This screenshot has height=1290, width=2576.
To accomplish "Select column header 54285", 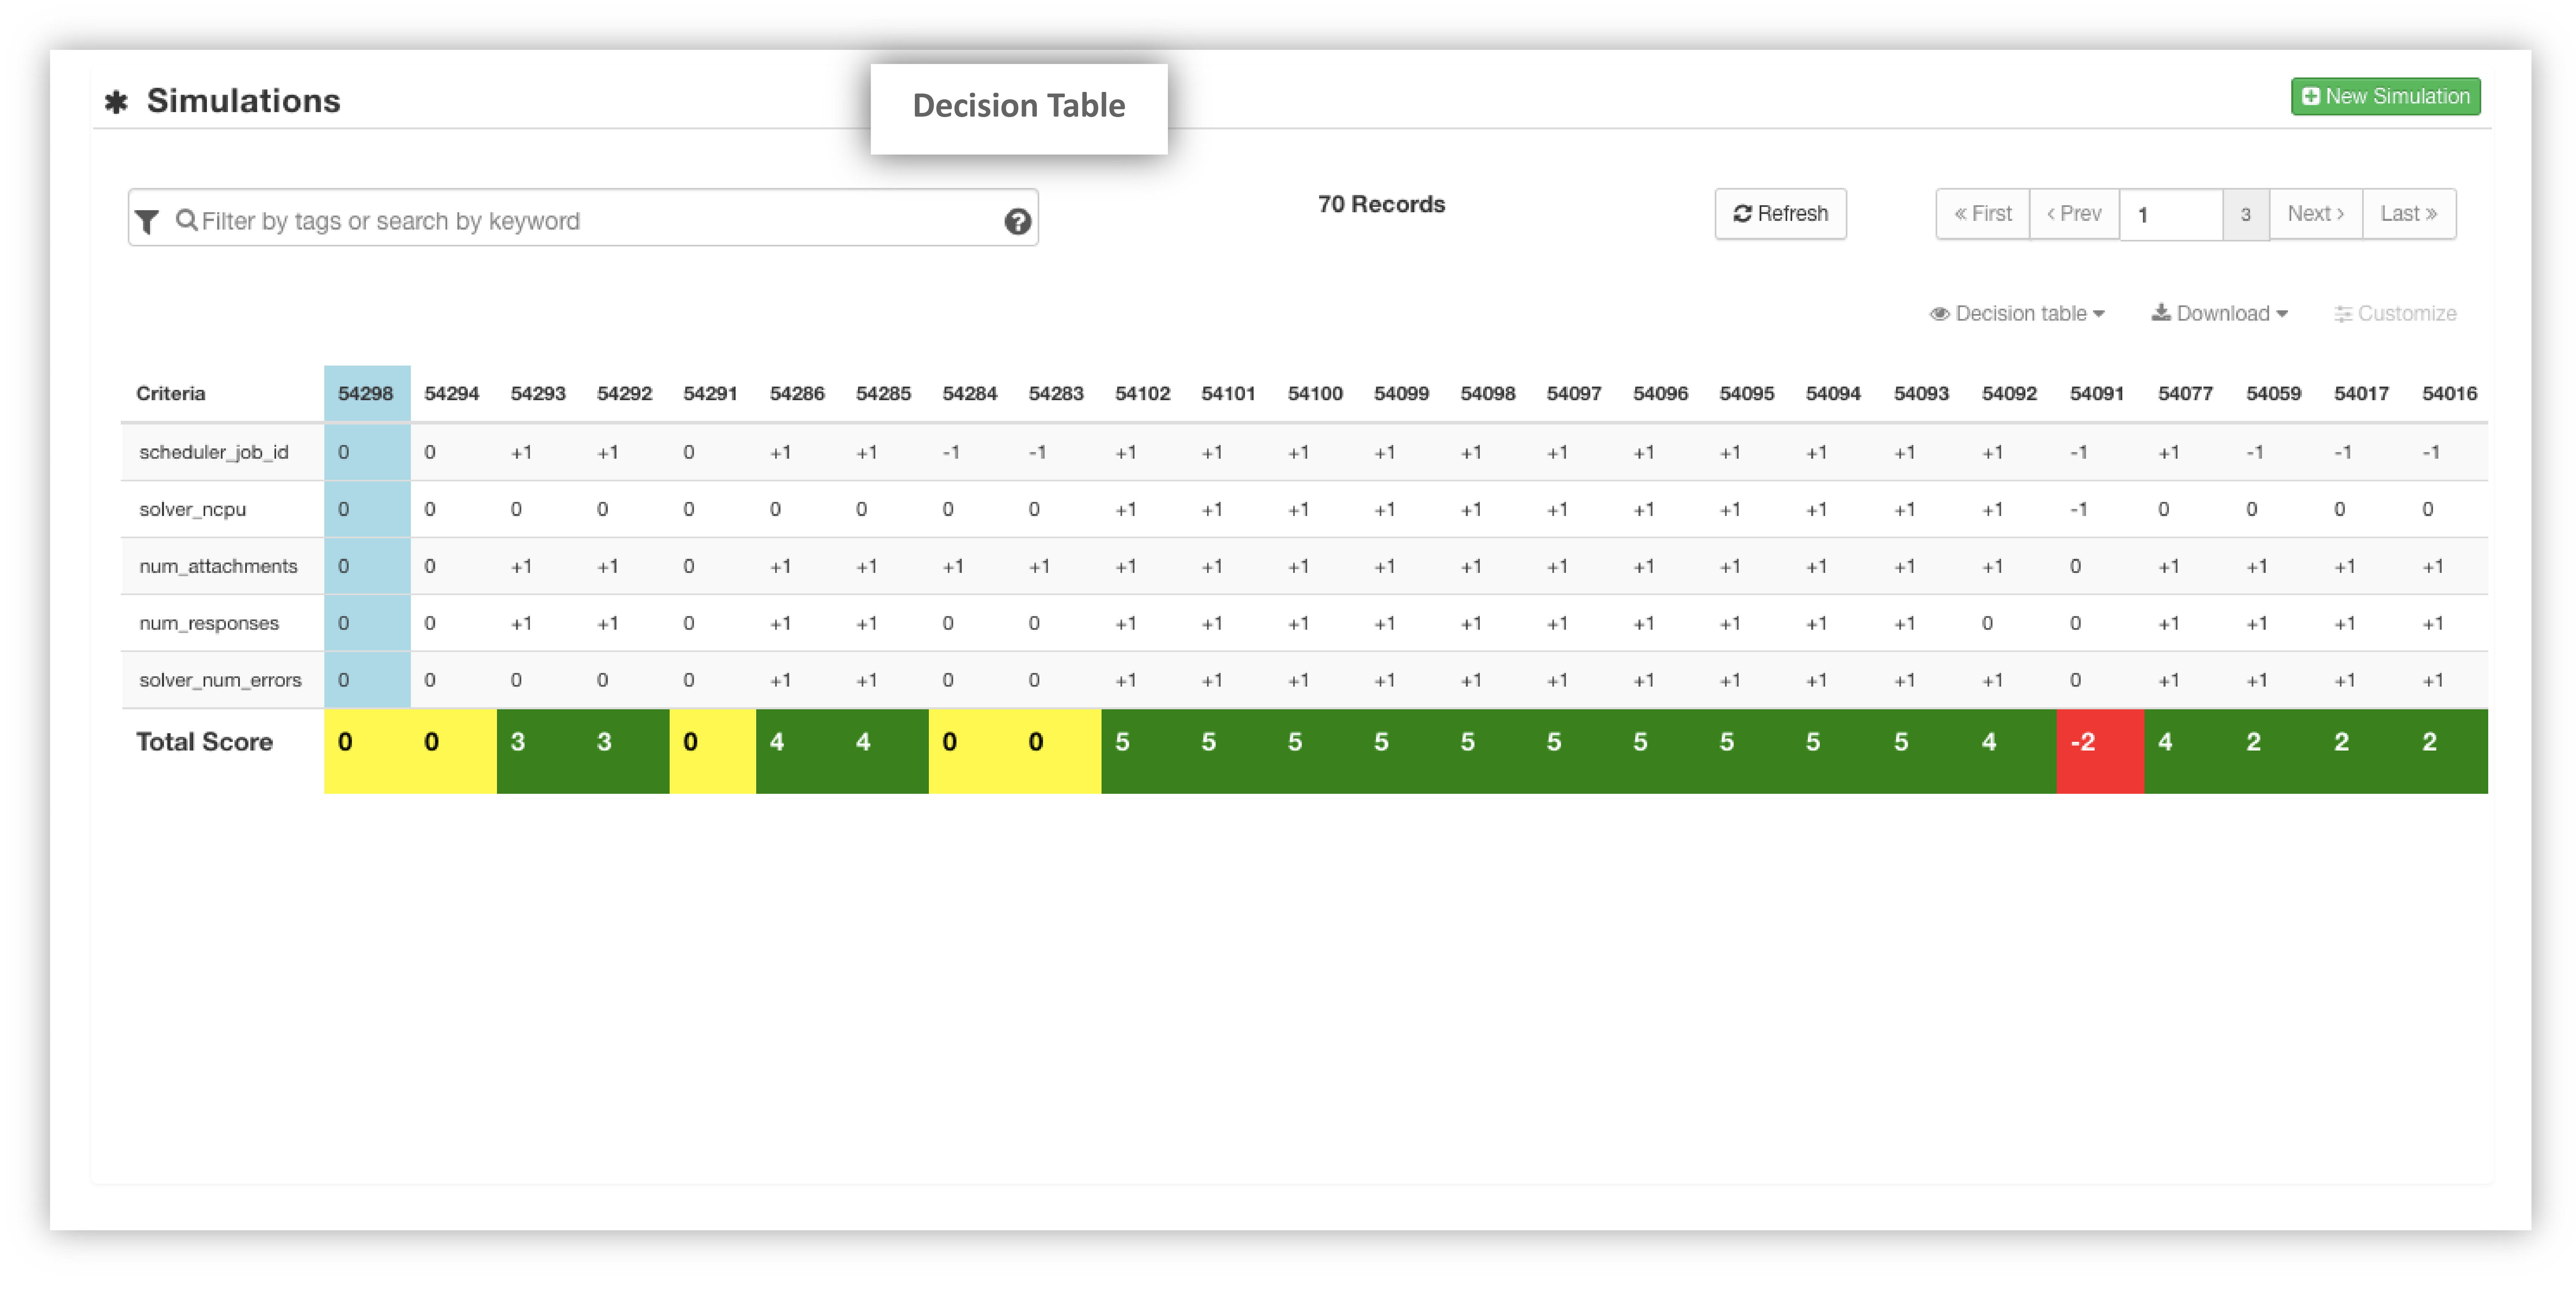I will coord(884,393).
